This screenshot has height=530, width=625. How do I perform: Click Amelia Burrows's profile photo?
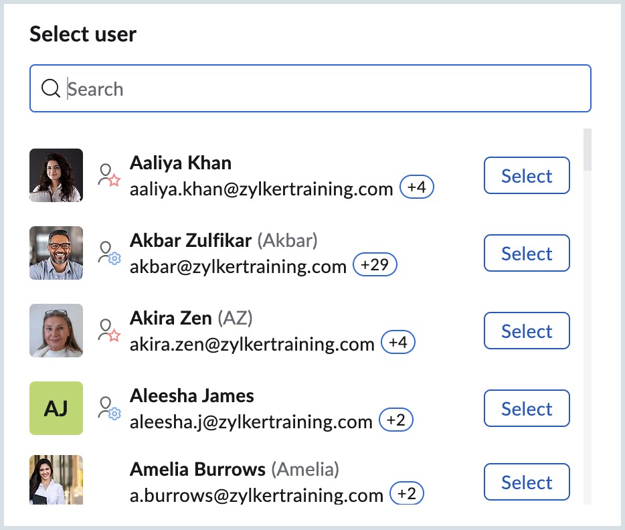pyautogui.click(x=56, y=480)
